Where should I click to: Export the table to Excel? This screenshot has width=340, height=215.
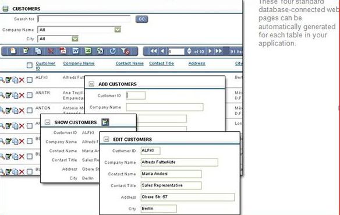coord(88,51)
